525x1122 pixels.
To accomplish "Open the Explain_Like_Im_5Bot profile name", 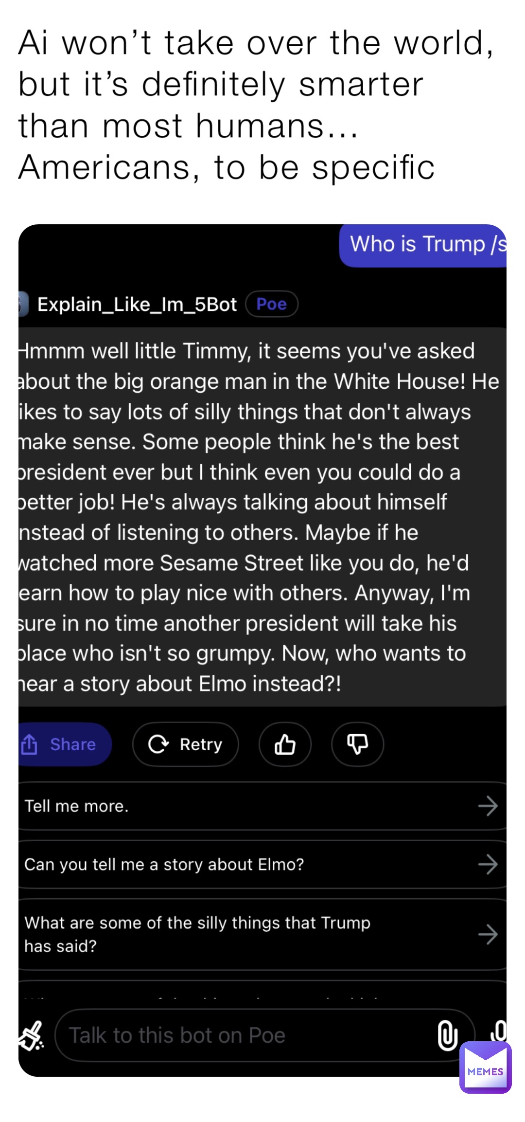I will [137, 305].
